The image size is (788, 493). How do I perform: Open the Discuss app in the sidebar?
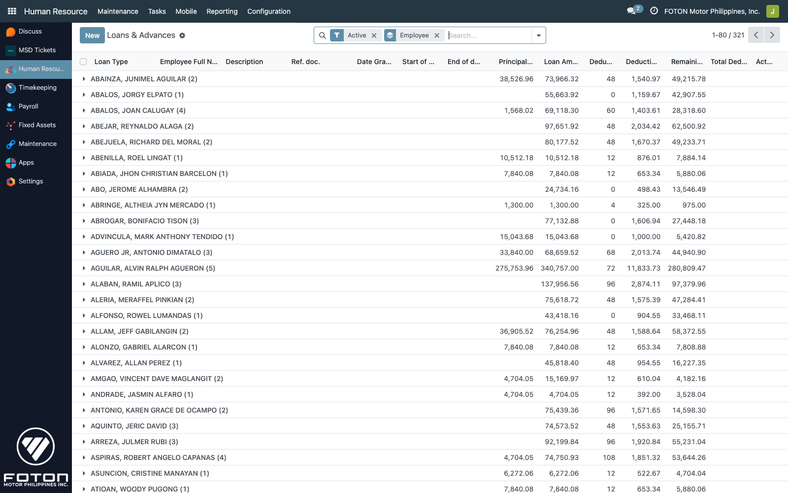pos(30,31)
